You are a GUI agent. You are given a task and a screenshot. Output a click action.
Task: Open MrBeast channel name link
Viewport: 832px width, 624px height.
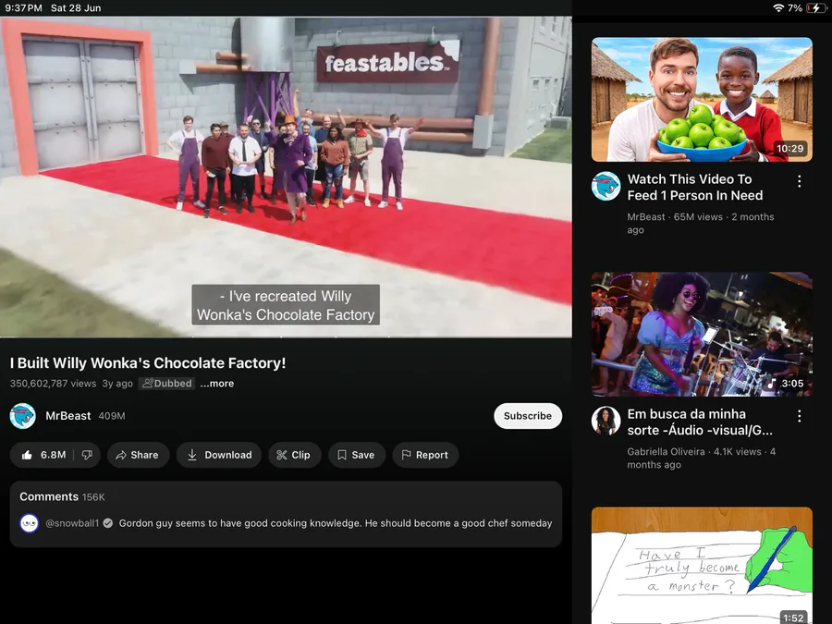coord(67,415)
